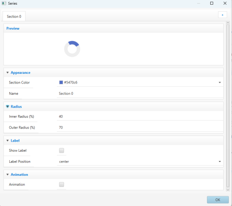Viewport: 232px width, 206px height.
Task: Click the Name input field
Action: coord(140,93)
